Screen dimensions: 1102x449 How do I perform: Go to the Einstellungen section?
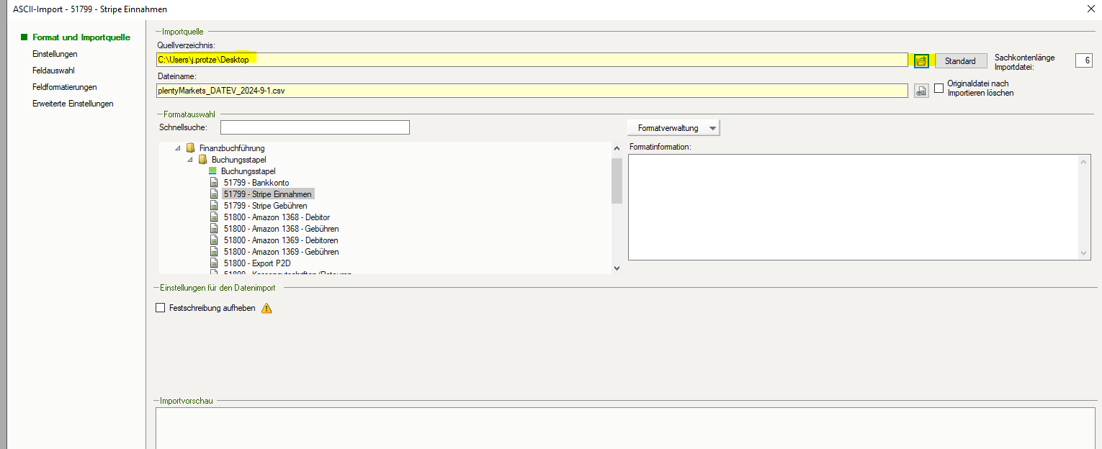tap(55, 54)
